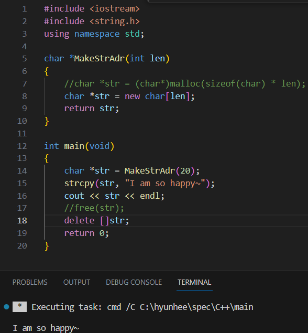Switch to the PROBLEMS panel tab

pyautogui.click(x=30, y=282)
